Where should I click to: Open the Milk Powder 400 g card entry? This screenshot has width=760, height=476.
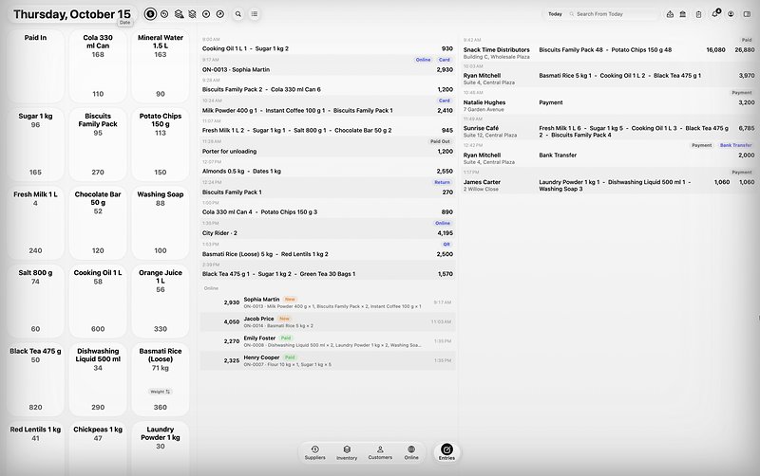tap(328, 106)
